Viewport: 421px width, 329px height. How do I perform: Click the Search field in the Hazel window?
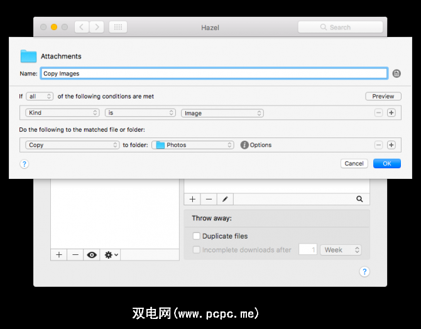click(x=340, y=27)
